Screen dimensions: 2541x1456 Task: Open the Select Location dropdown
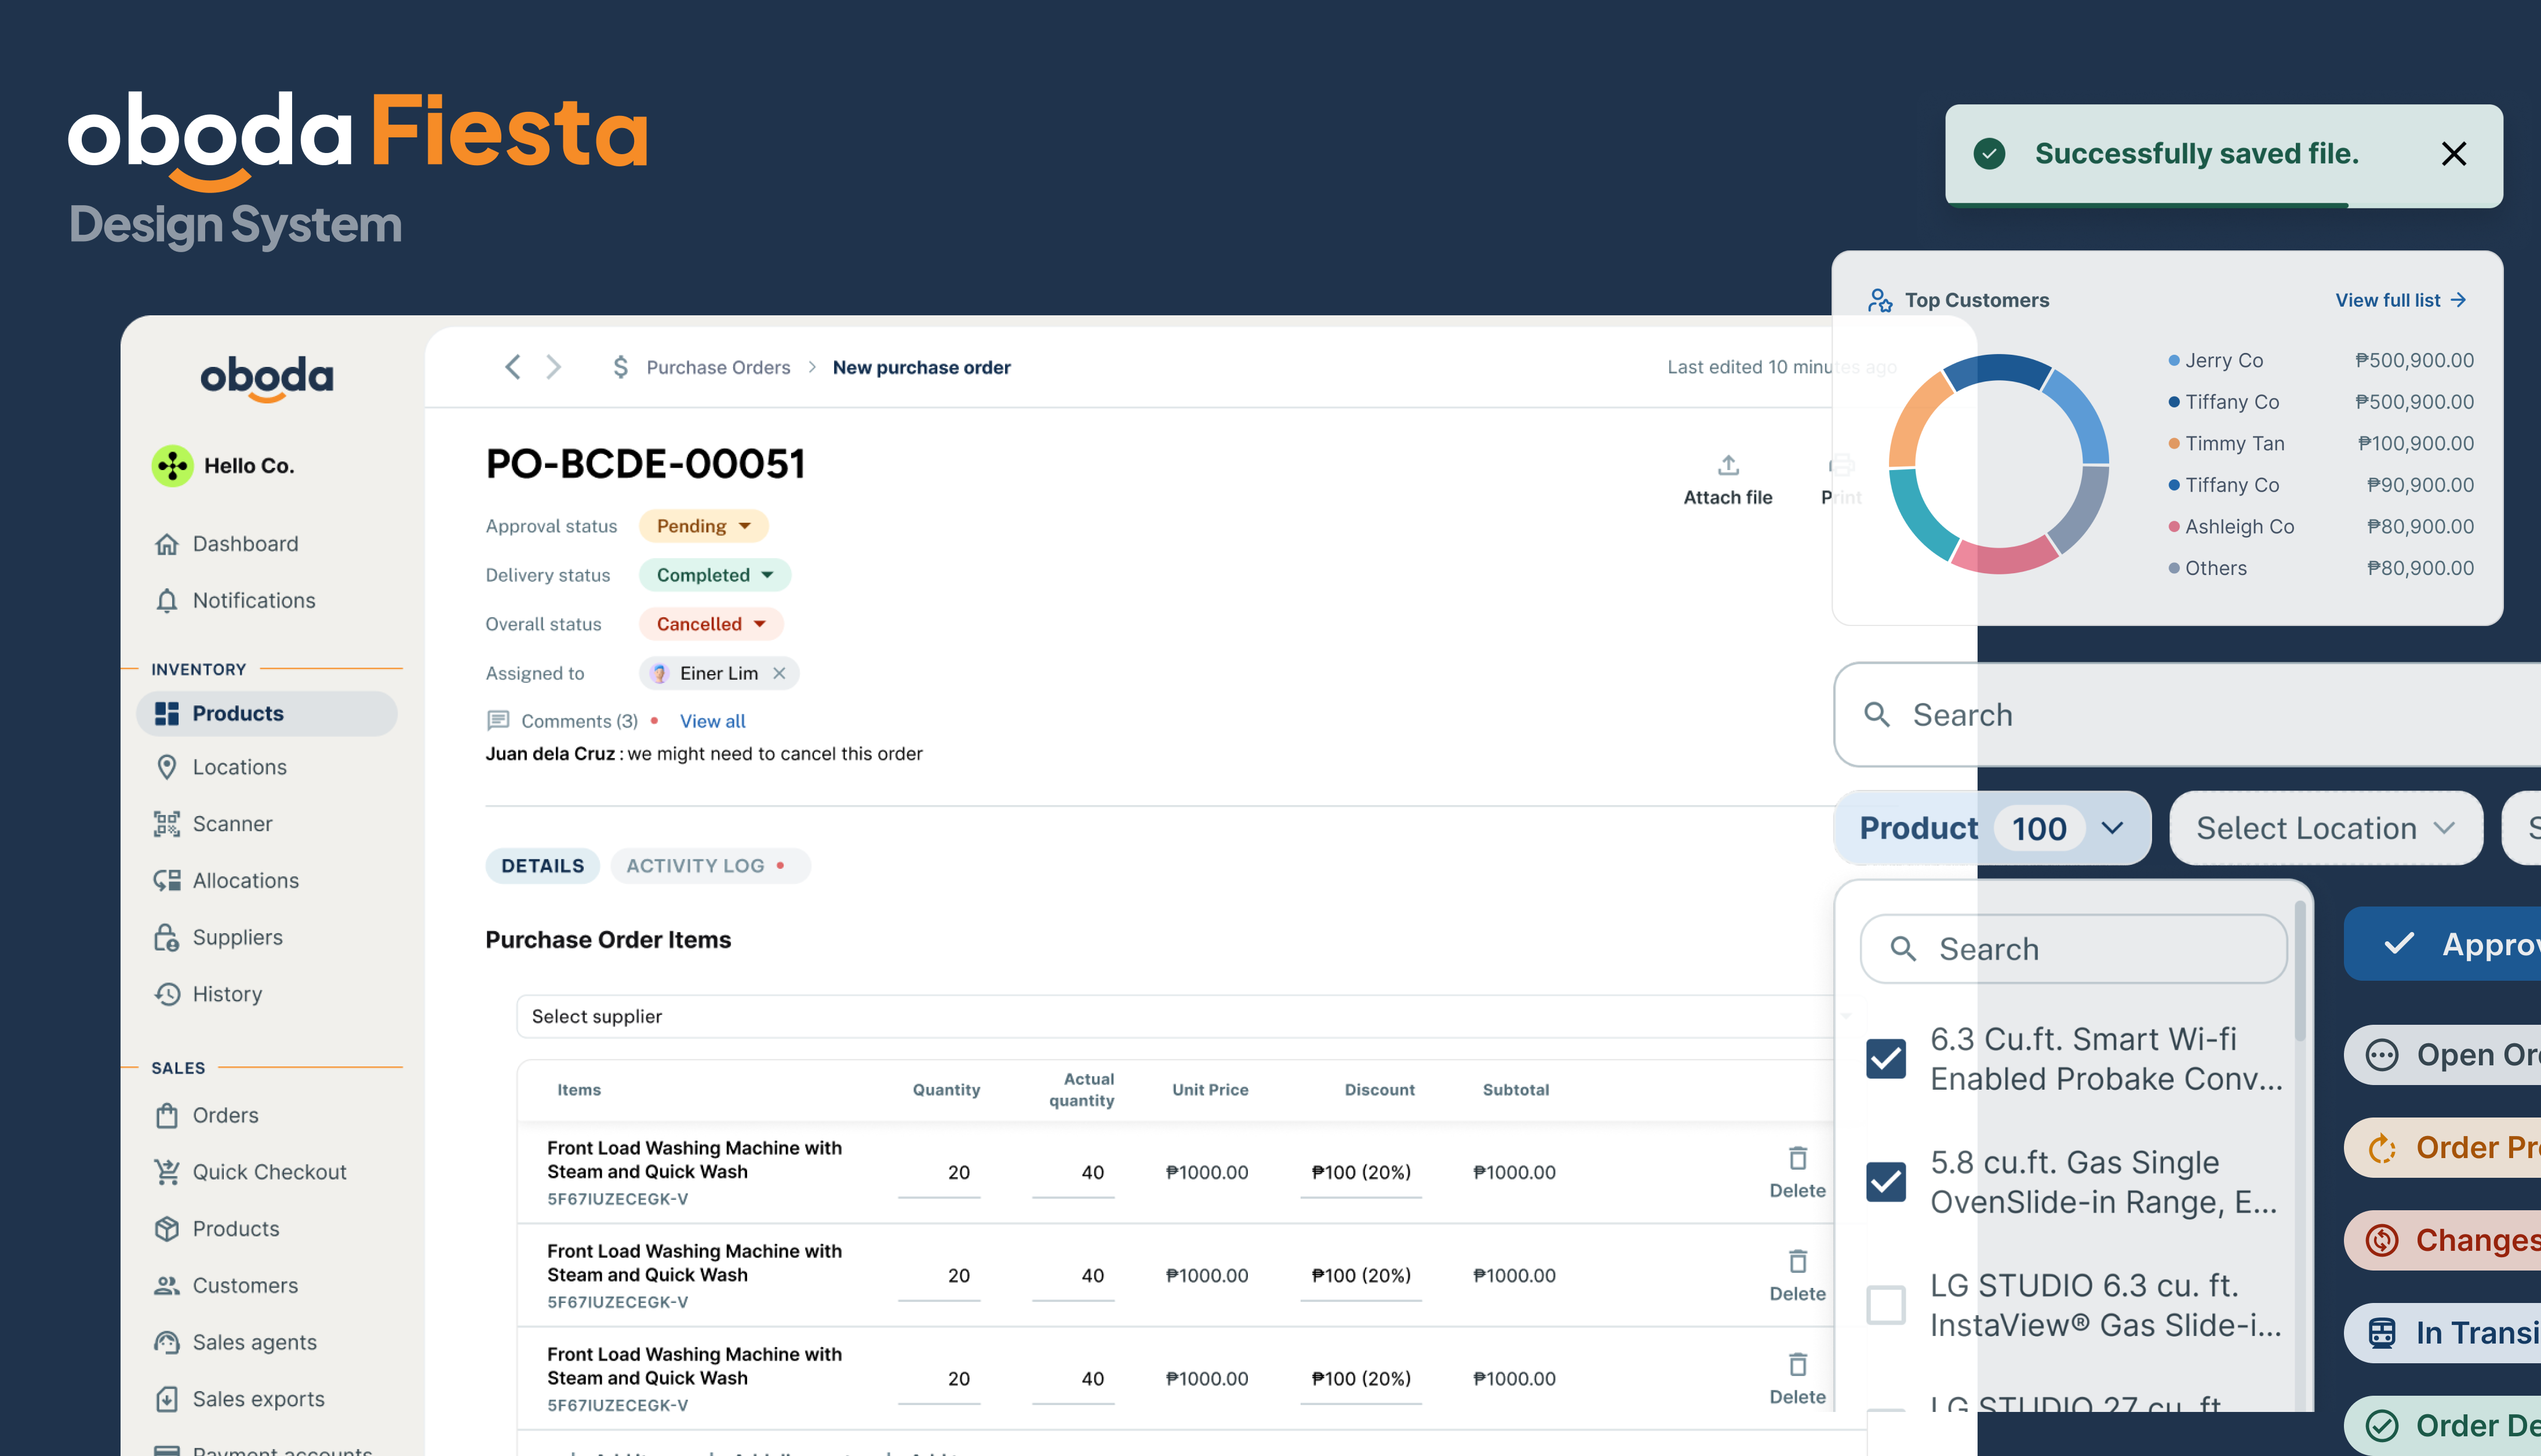pyautogui.click(x=2326, y=828)
